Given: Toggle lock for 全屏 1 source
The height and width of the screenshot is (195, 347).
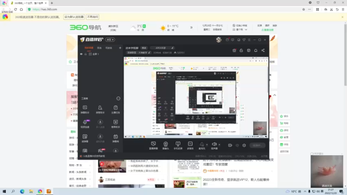Looking at the screenshot, I should click(x=85, y=54).
